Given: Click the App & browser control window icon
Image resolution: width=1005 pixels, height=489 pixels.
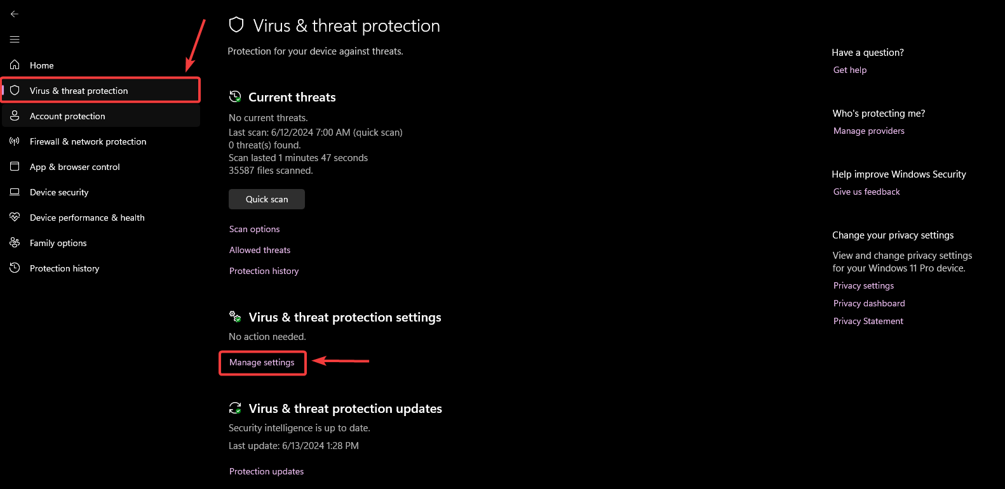Looking at the screenshot, I should click(x=15, y=166).
